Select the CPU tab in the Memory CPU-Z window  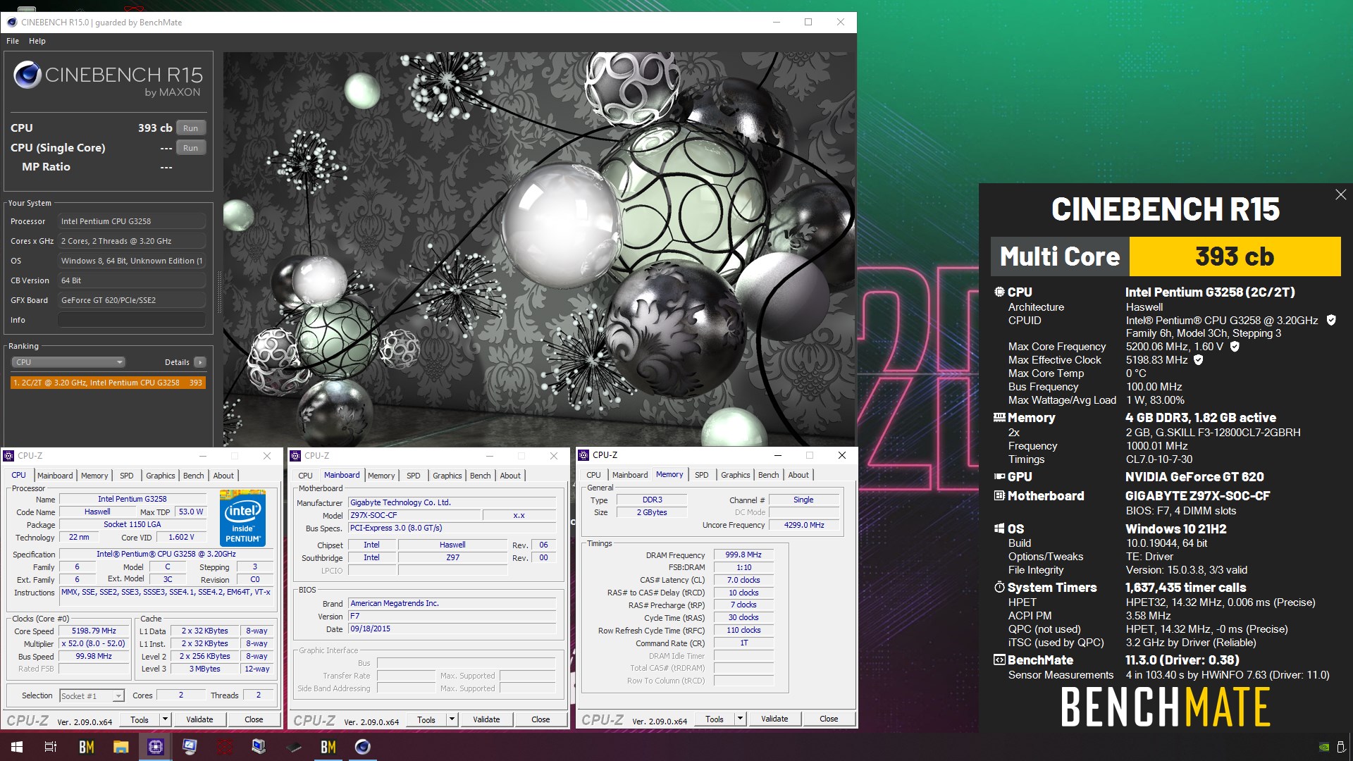tap(594, 475)
